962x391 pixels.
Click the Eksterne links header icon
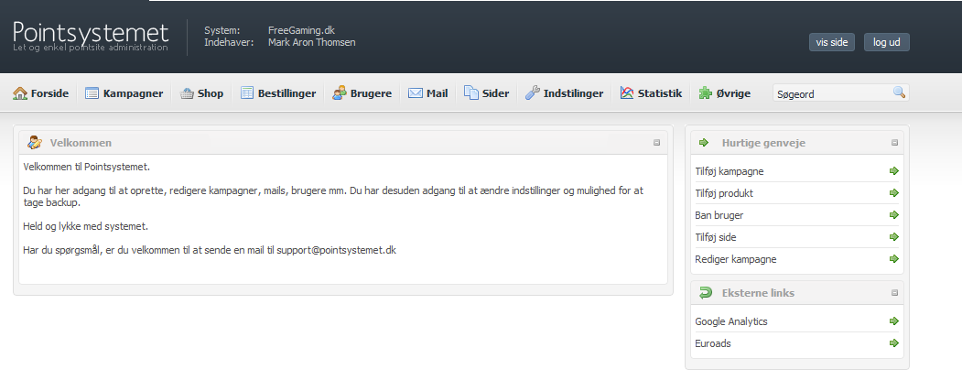(706, 293)
